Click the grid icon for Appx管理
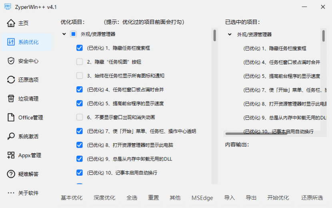332x208 pixels. [x=11, y=155]
